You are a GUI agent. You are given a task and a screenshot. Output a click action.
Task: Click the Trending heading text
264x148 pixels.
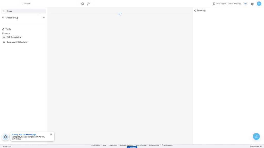coord(201,10)
